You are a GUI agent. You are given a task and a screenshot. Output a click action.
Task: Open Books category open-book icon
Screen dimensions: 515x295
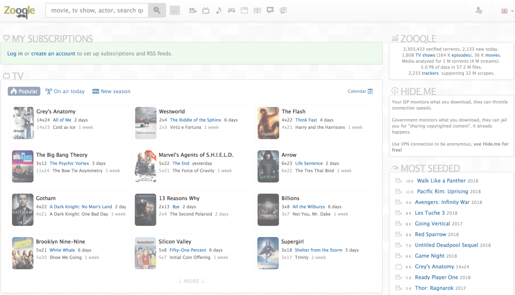[x=257, y=10]
